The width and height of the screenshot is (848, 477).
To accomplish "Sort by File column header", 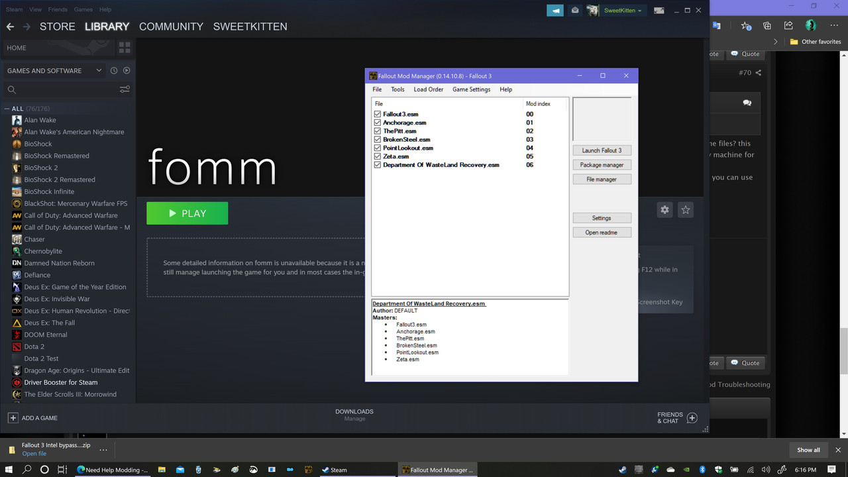I will pos(448,104).
